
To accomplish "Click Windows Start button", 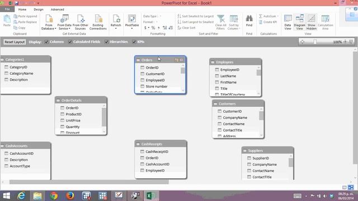I will [6, 196].
